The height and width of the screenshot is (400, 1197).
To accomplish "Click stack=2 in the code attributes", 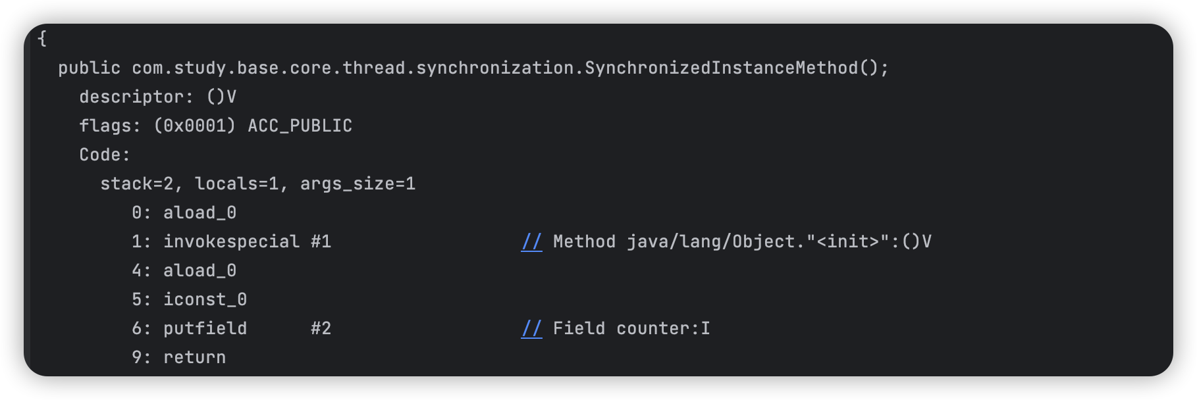I will point(136,184).
